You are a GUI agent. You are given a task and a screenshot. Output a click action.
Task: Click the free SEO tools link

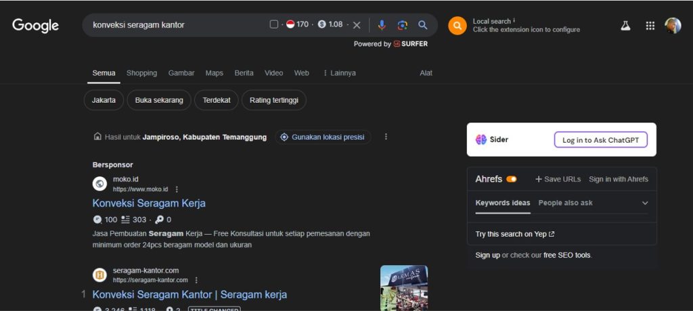566,255
